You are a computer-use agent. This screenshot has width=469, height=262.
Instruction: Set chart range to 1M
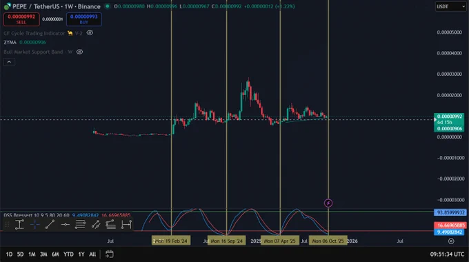32,254
